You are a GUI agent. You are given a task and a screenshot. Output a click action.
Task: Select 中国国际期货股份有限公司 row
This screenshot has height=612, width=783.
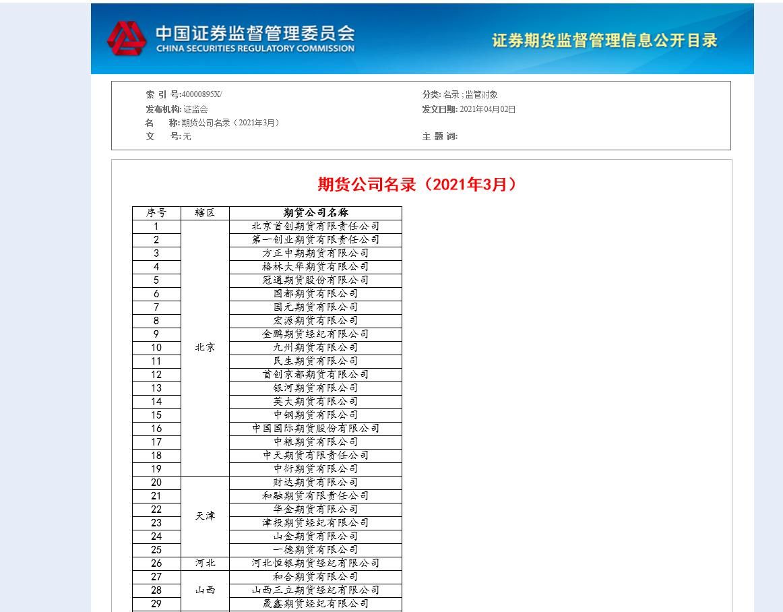pyautogui.click(x=315, y=429)
